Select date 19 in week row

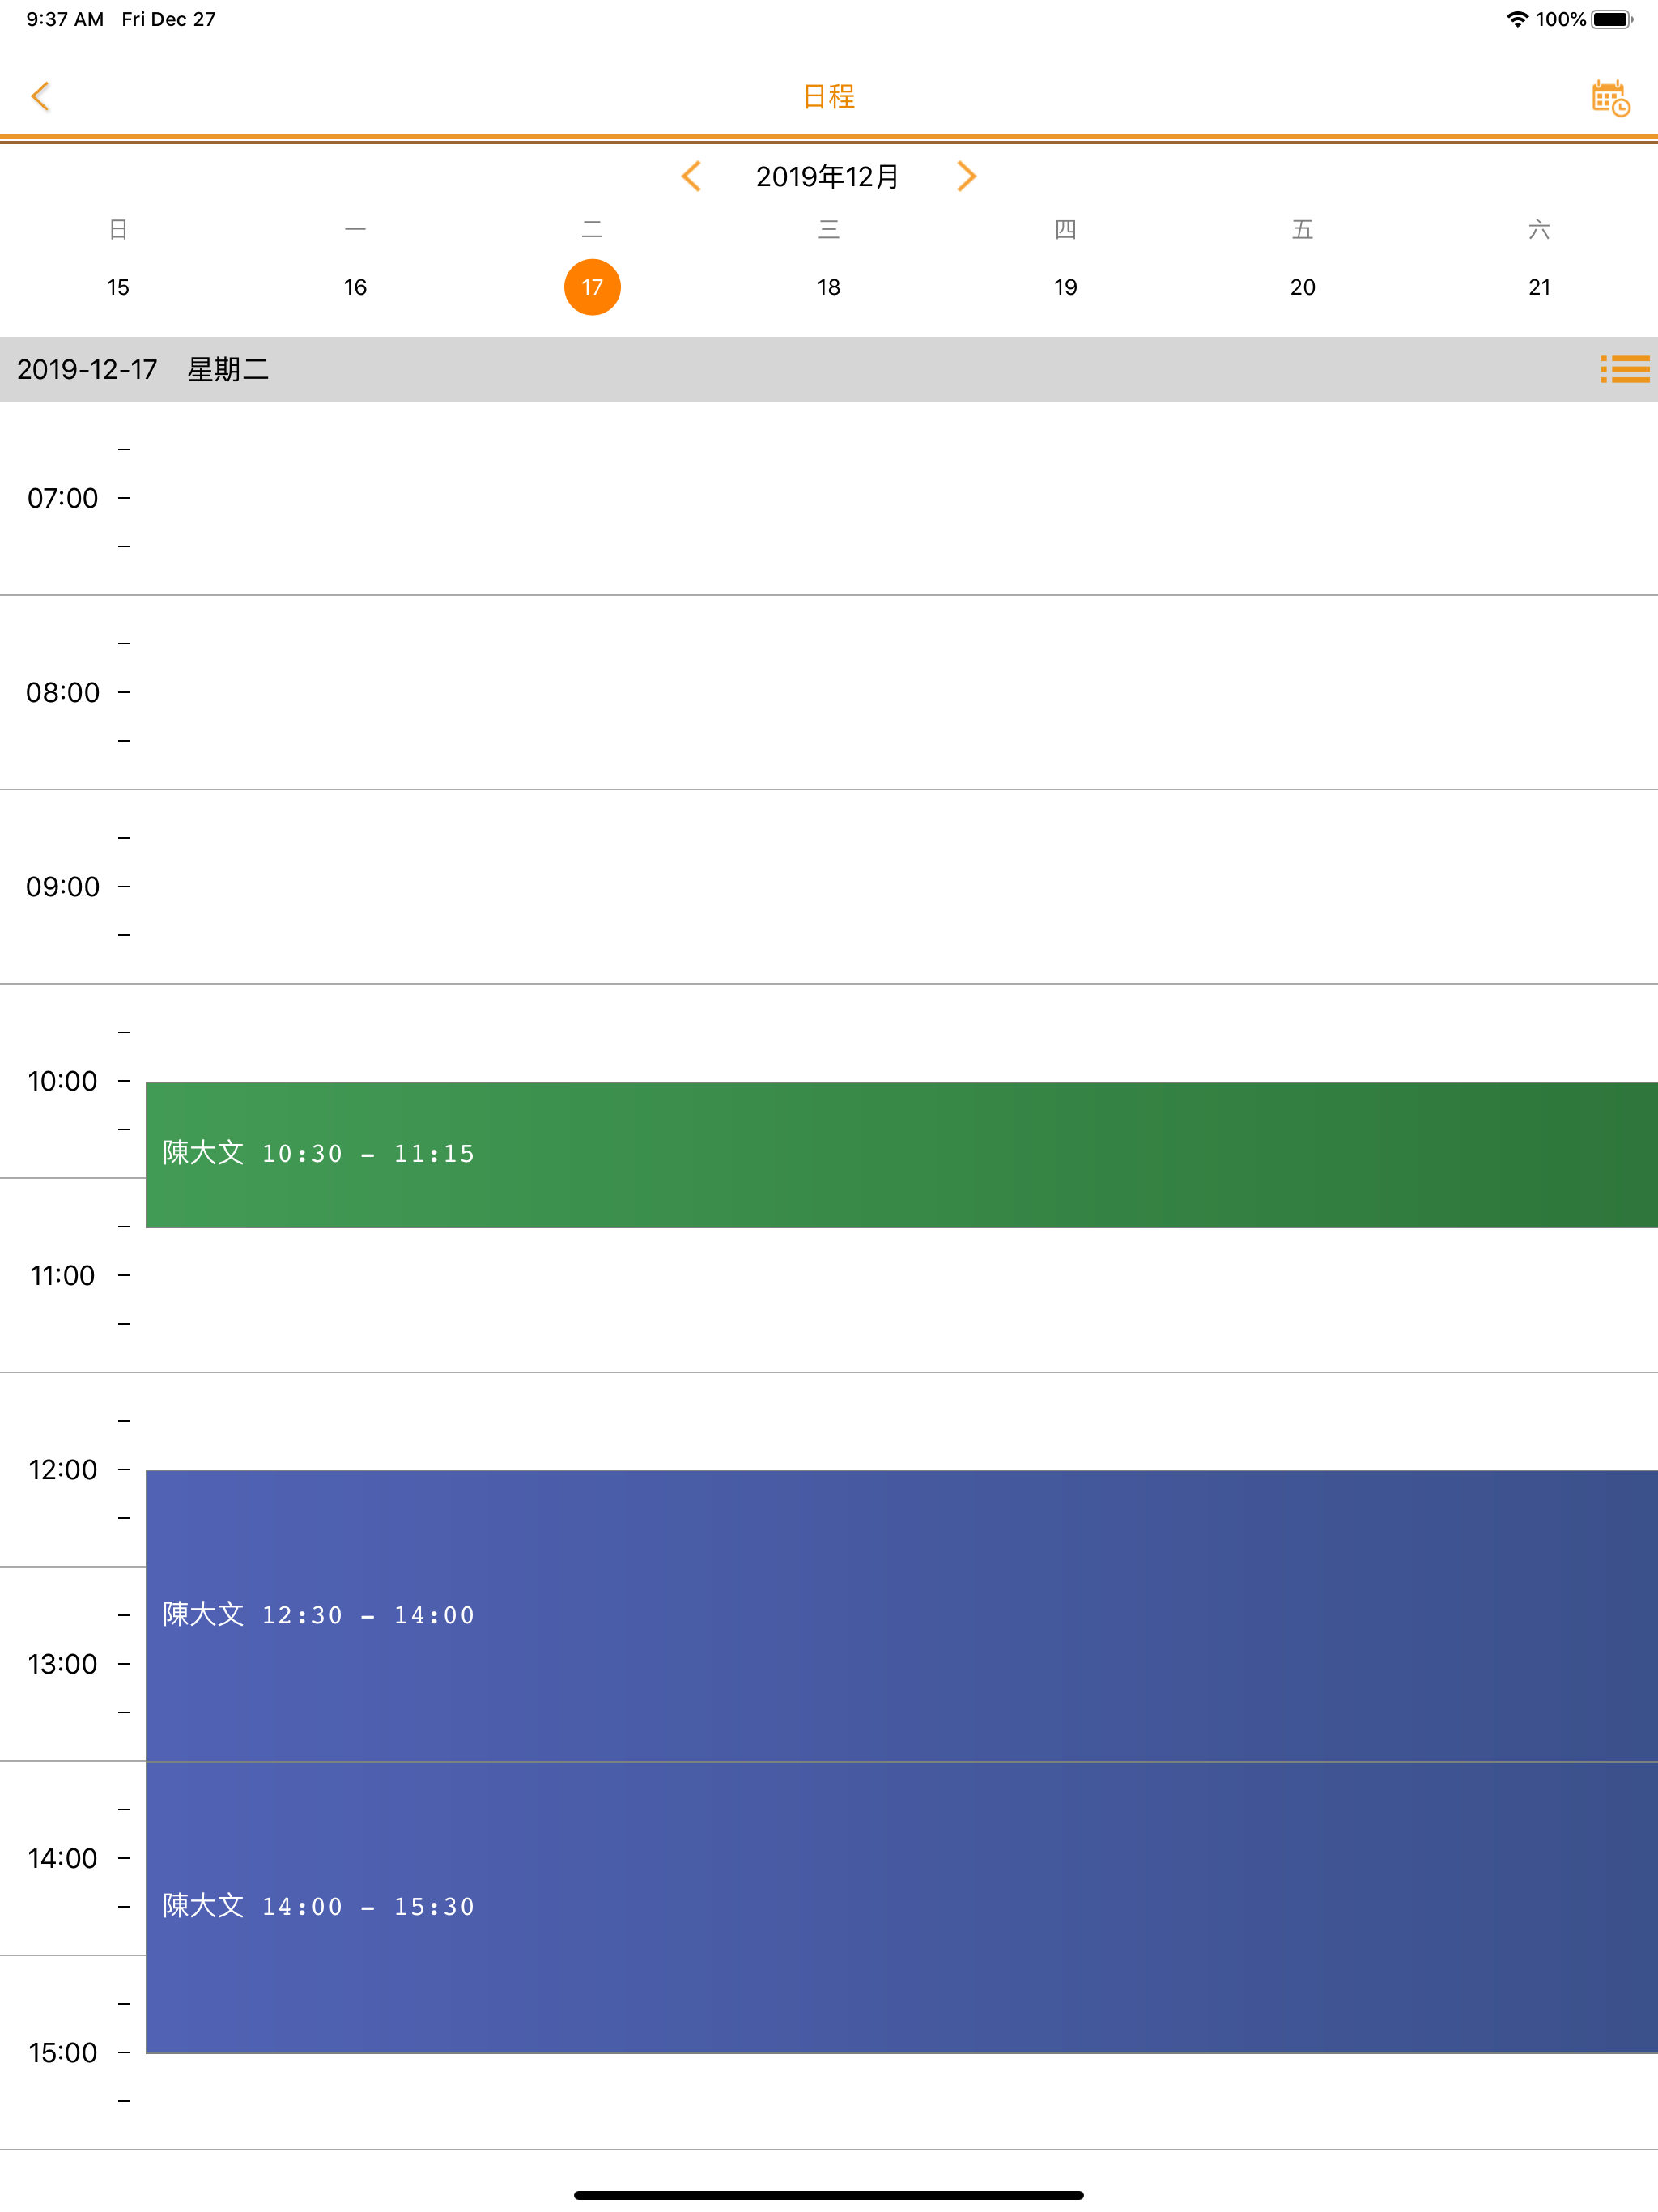click(x=1066, y=287)
